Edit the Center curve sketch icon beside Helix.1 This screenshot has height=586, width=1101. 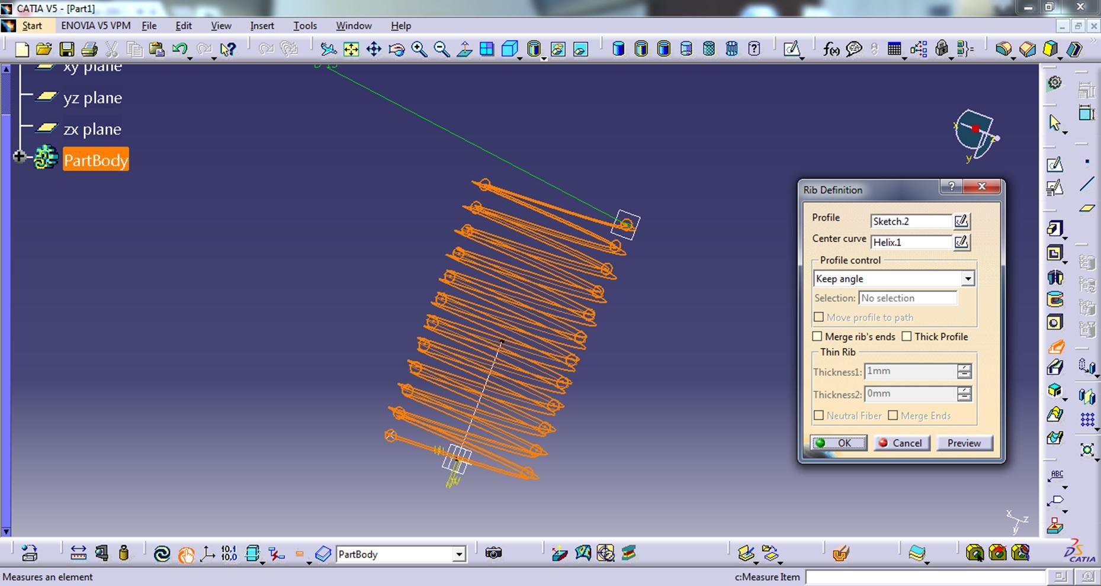point(961,242)
